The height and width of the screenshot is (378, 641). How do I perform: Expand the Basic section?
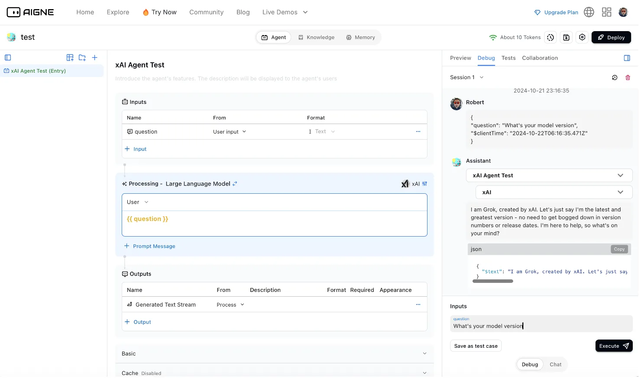click(x=275, y=354)
